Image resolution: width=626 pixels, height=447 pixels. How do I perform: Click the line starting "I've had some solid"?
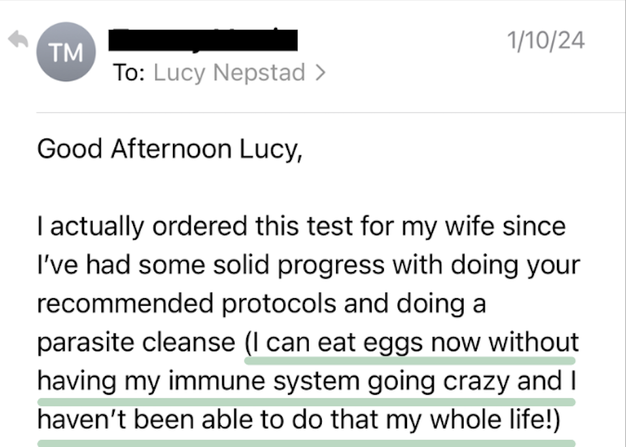point(308,266)
